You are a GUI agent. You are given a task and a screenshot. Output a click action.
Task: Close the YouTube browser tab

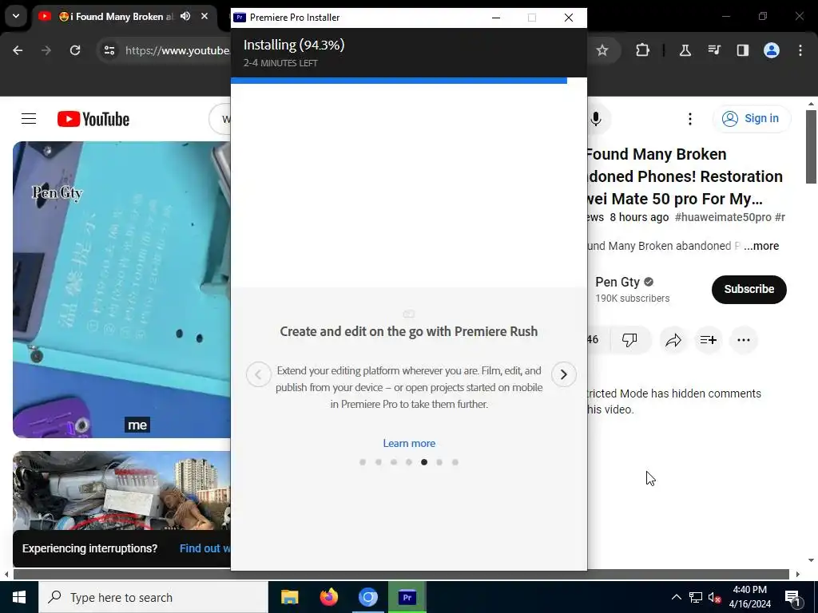click(204, 16)
